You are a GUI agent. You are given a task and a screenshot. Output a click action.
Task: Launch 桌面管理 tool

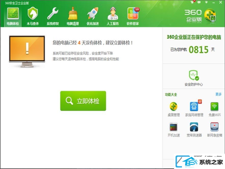click(174, 109)
